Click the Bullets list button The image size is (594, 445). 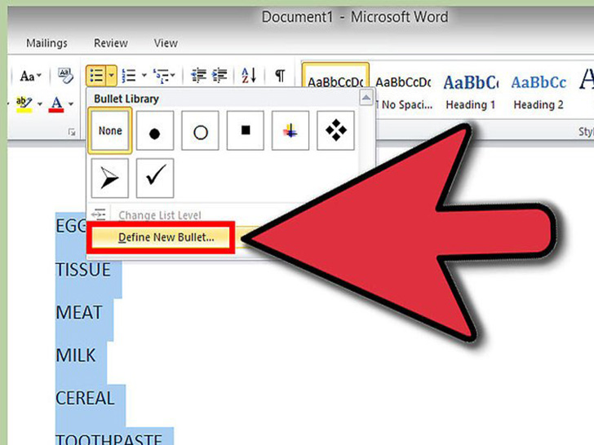(96, 75)
